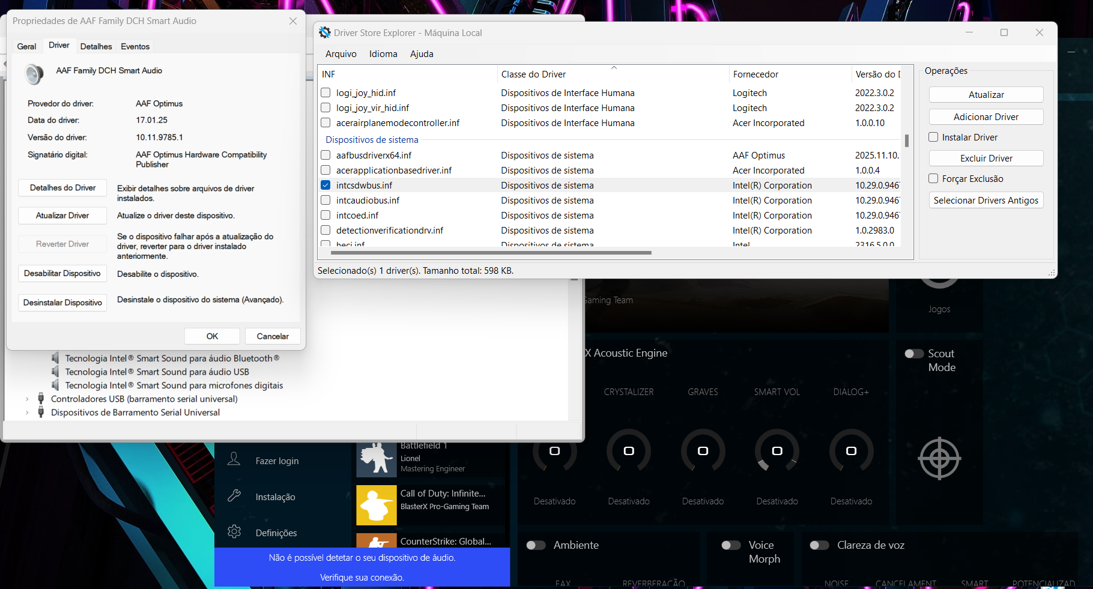Sort by the INF column header
Image resolution: width=1093 pixels, height=589 pixels.
[408, 74]
